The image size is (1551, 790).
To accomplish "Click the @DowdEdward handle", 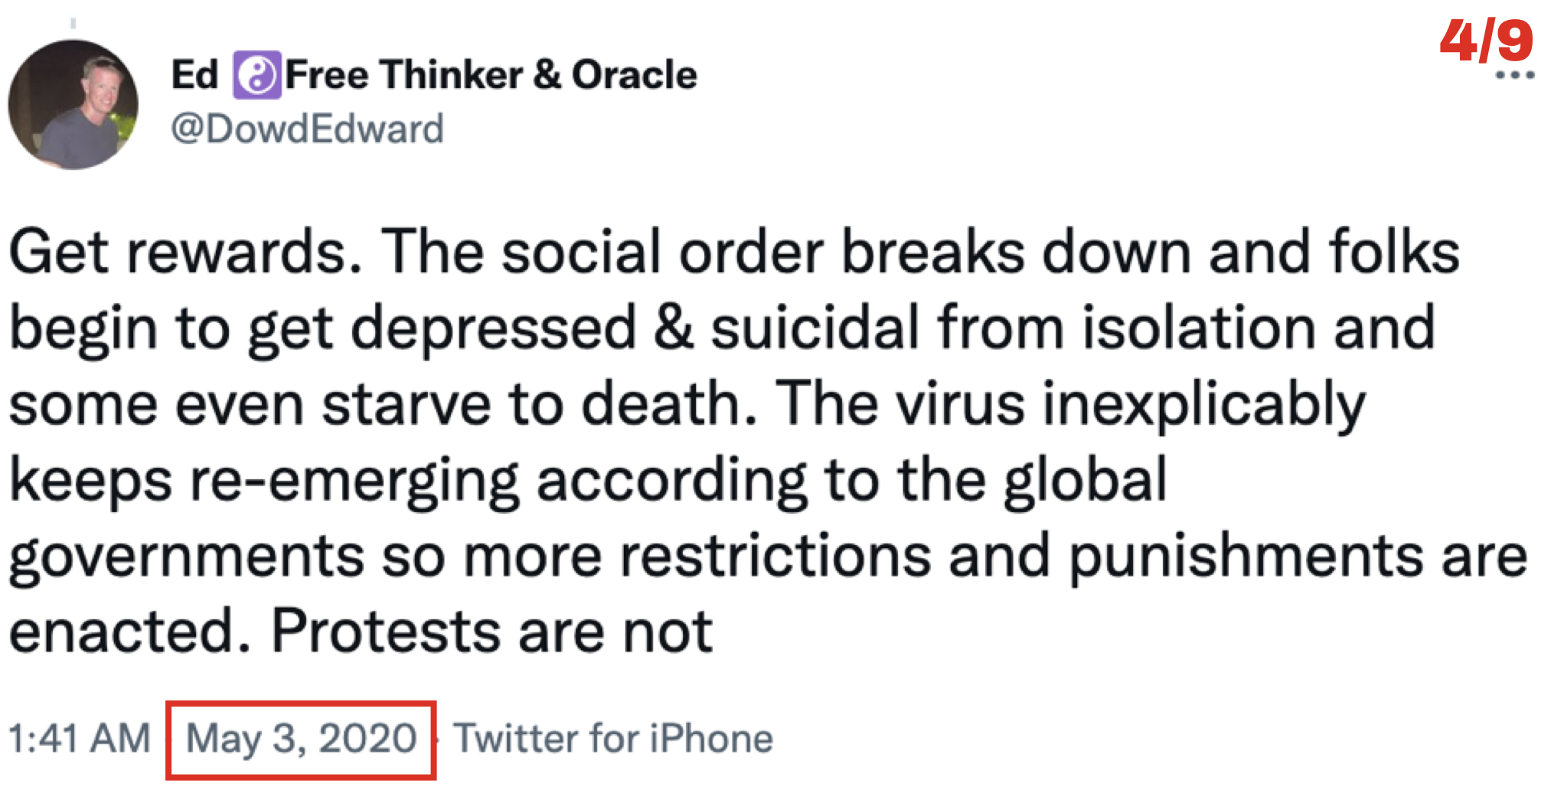I will tap(307, 129).
